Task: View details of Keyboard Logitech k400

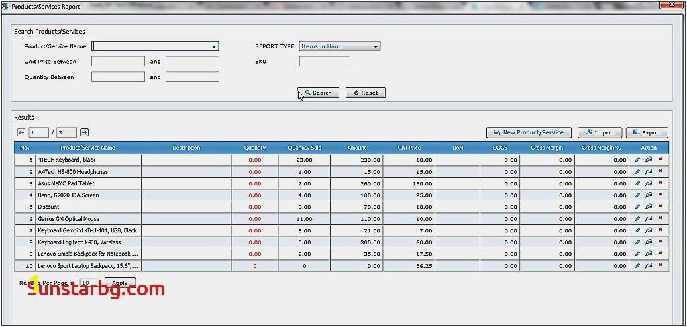Action: point(649,242)
